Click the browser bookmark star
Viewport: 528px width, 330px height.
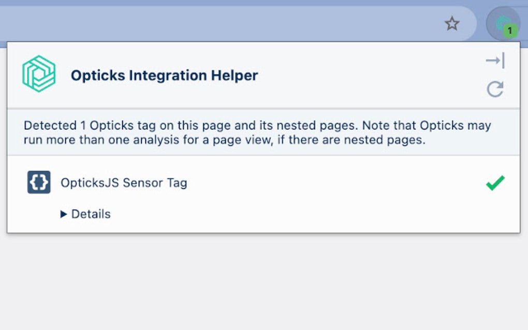452,24
